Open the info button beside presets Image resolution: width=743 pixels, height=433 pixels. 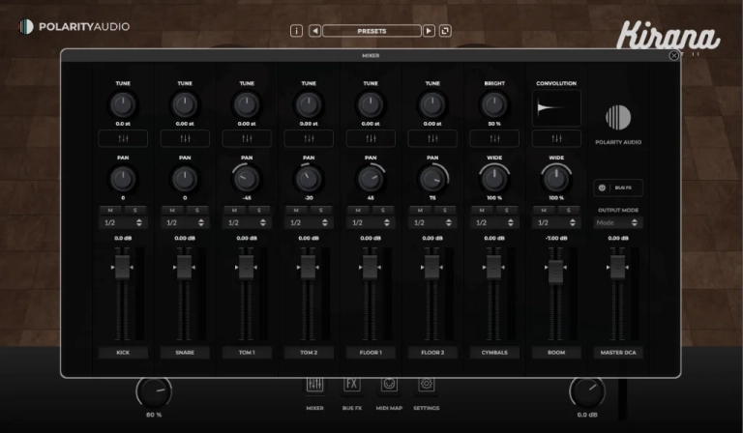click(x=296, y=31)
